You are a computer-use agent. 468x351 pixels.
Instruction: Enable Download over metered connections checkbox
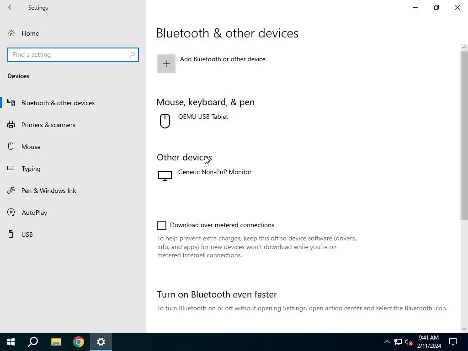[x=162, y=225]
